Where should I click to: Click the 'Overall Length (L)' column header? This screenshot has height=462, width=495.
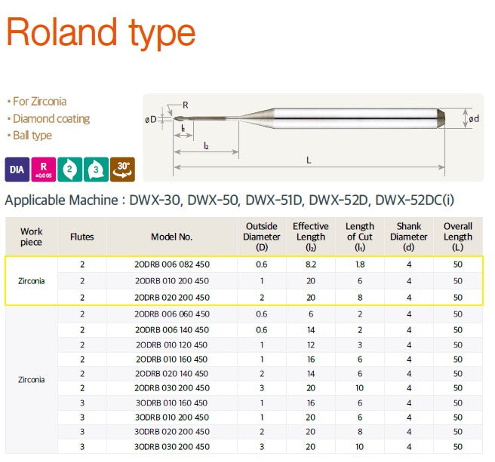point(458,237)
